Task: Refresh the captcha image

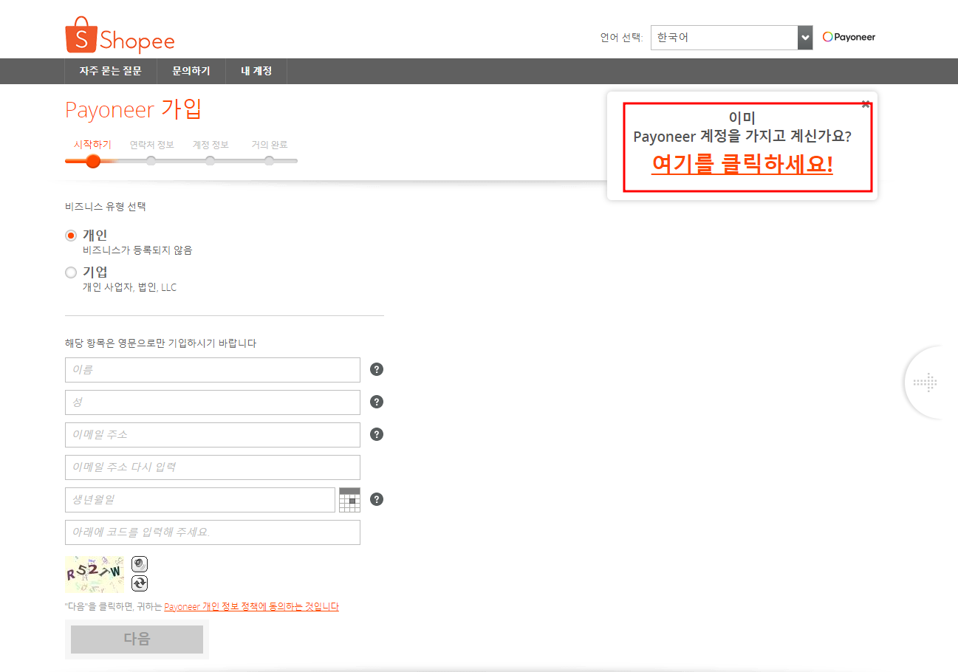Action: point(140,583)
